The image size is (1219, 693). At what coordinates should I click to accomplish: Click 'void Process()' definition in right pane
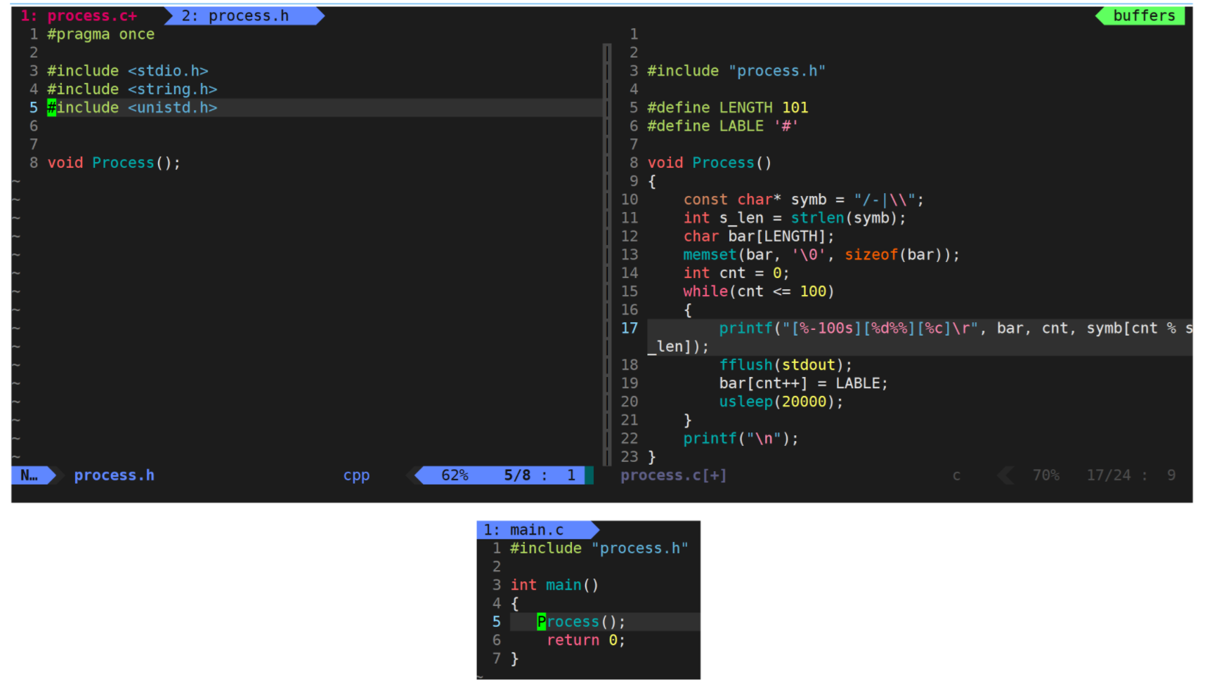(x=709, y=163)
